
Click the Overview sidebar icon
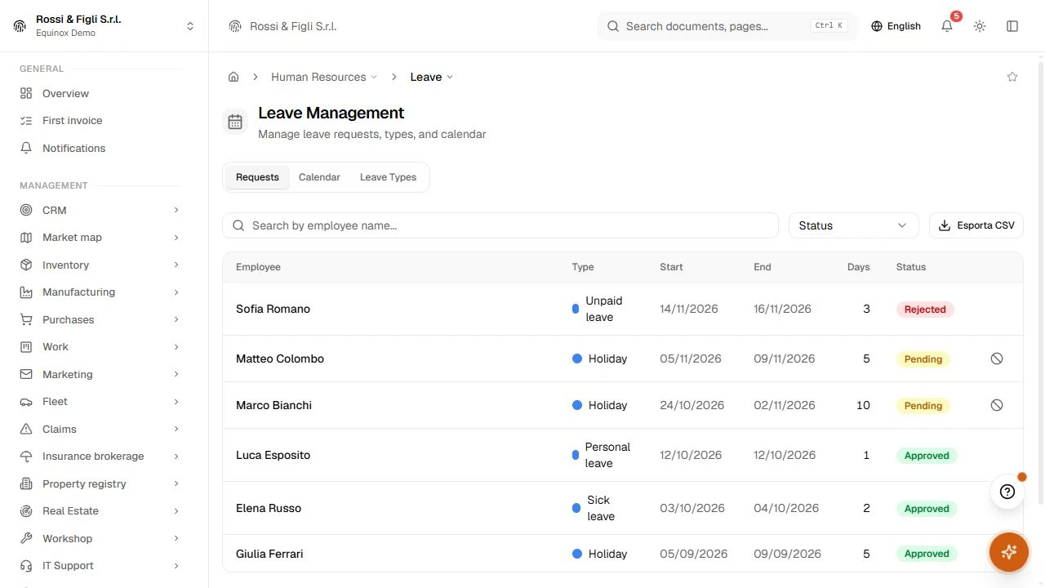pyautogui.click(x=26, y=93)
